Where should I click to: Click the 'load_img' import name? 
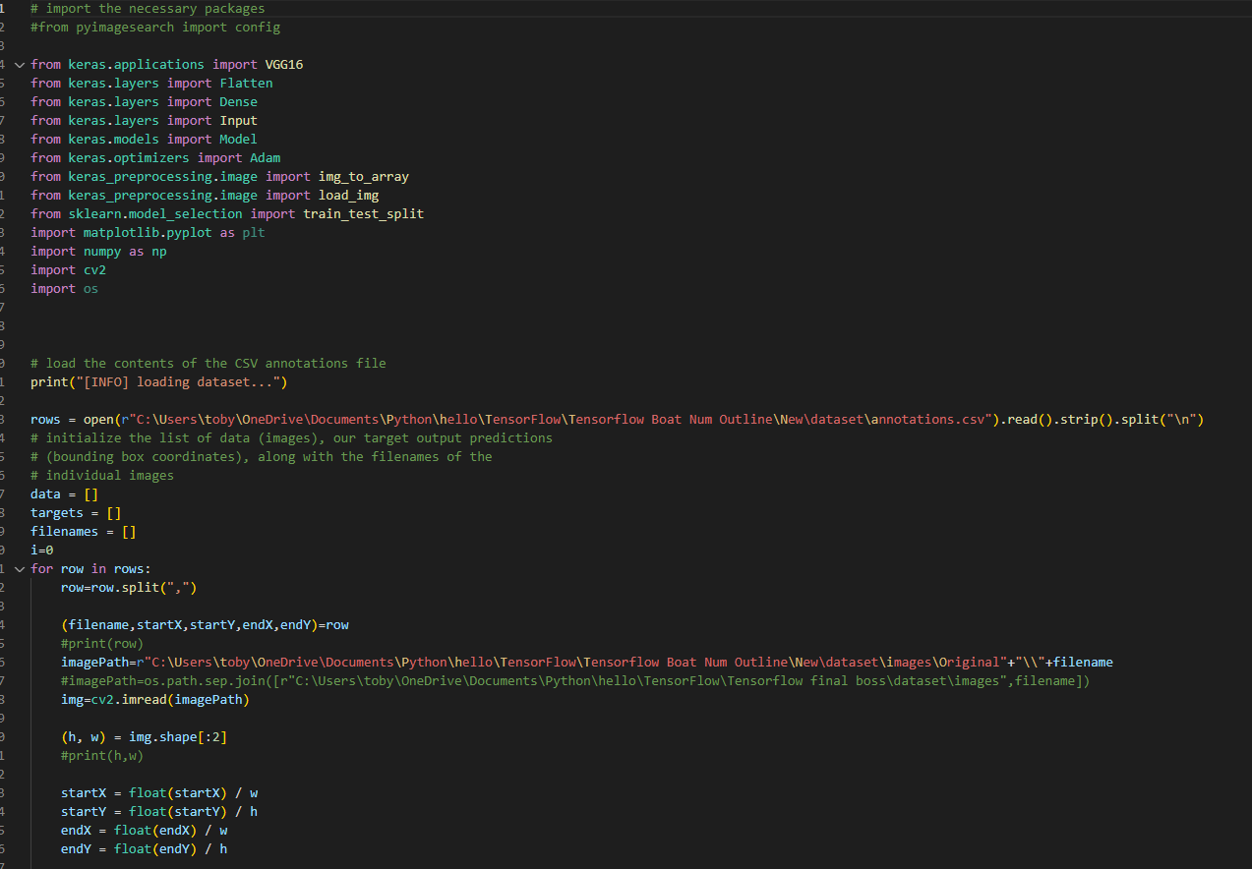[x=348, y=196]
